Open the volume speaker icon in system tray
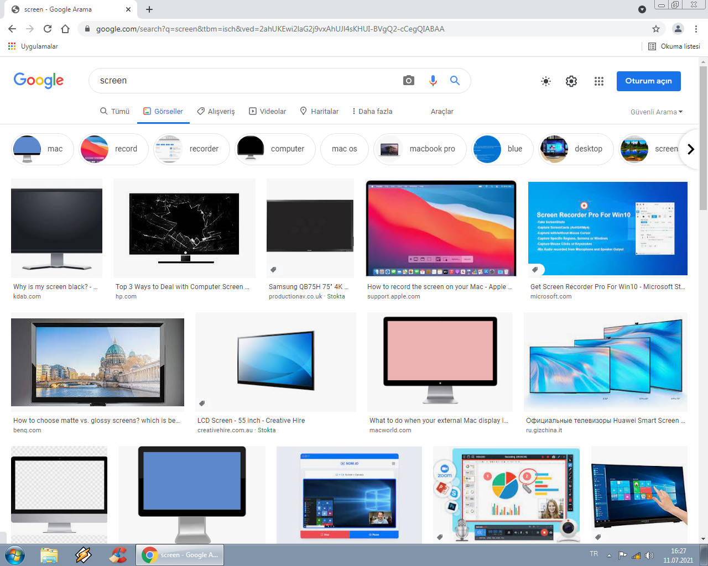Image resolution: width=708 pixels, height=566 pixels. click(x=649, y=555)
